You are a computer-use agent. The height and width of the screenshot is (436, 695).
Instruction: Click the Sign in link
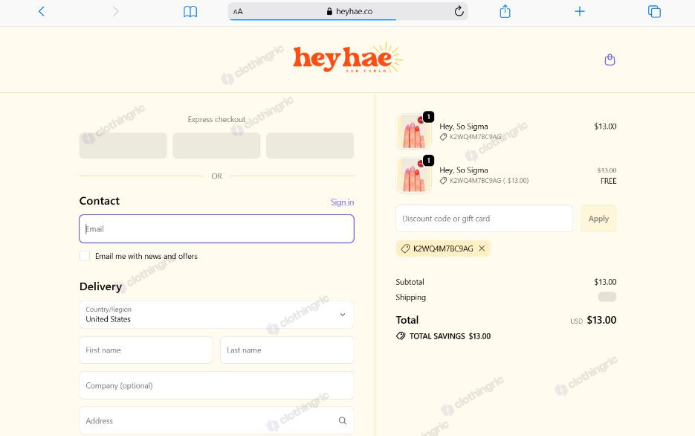[342, 202]
